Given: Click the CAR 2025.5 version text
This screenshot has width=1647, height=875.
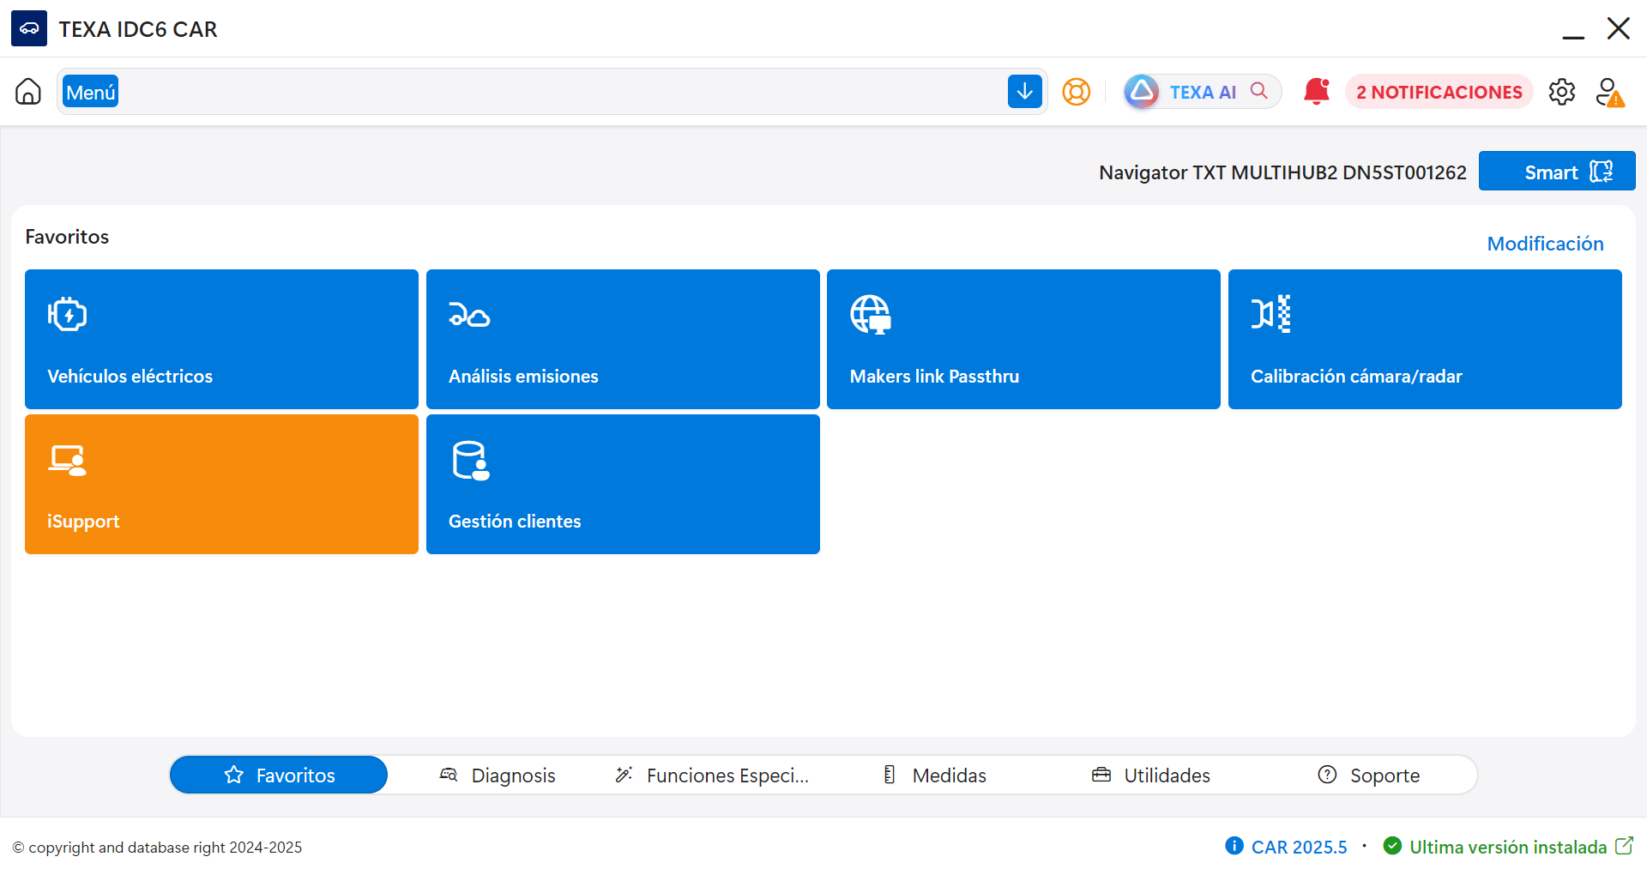Looking at the screenshot, I should point(1299,847).
